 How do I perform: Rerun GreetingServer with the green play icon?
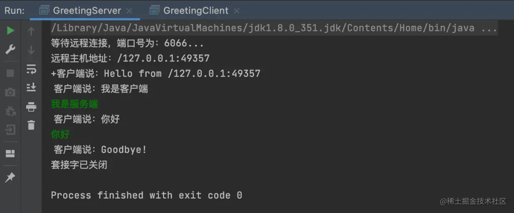tap(10, 31)
